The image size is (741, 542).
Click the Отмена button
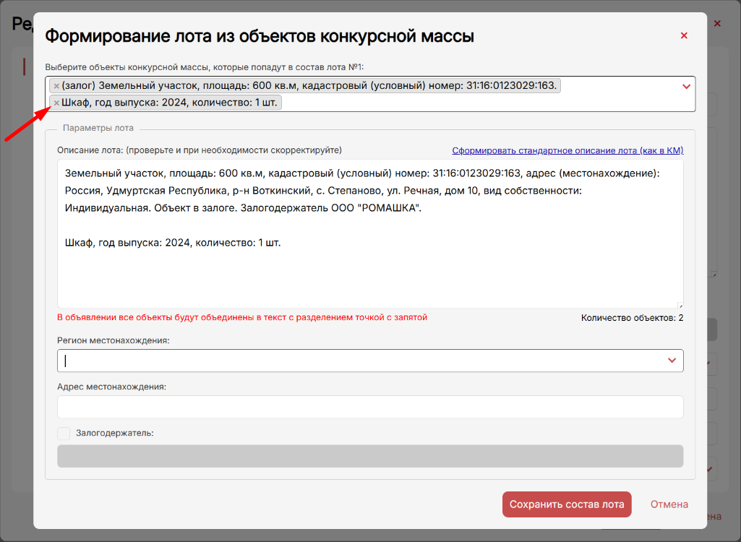pos(669,504)
